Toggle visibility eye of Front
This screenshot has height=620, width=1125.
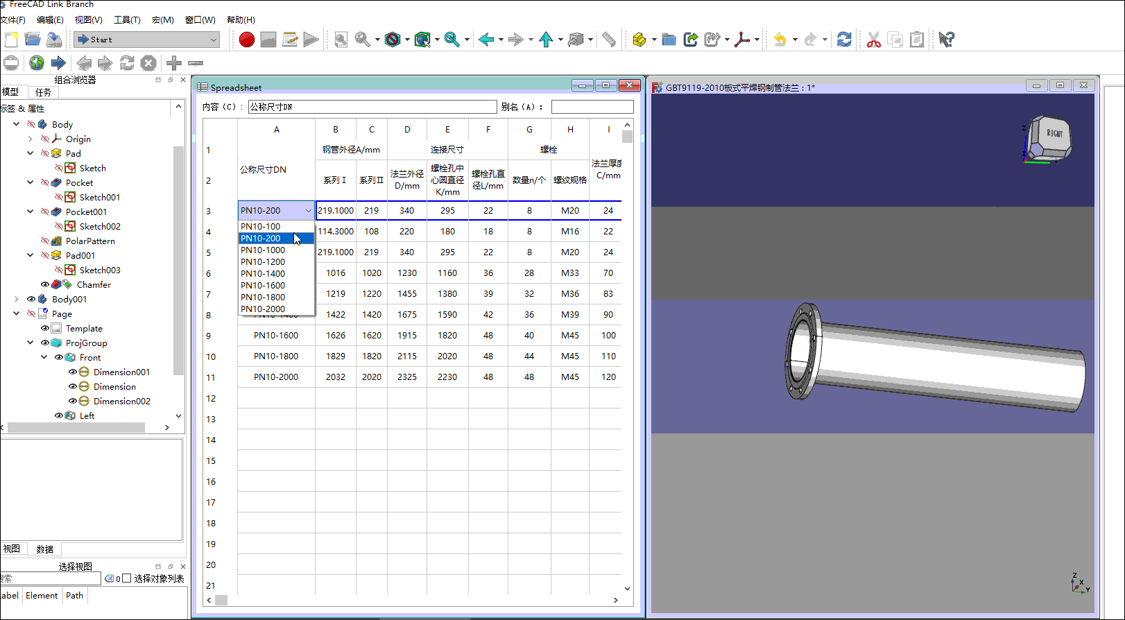[59, 357]
